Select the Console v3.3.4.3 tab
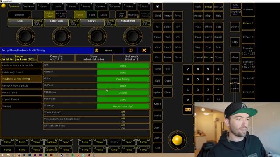The height and width of the screenshot is (157, 280). 56,58
